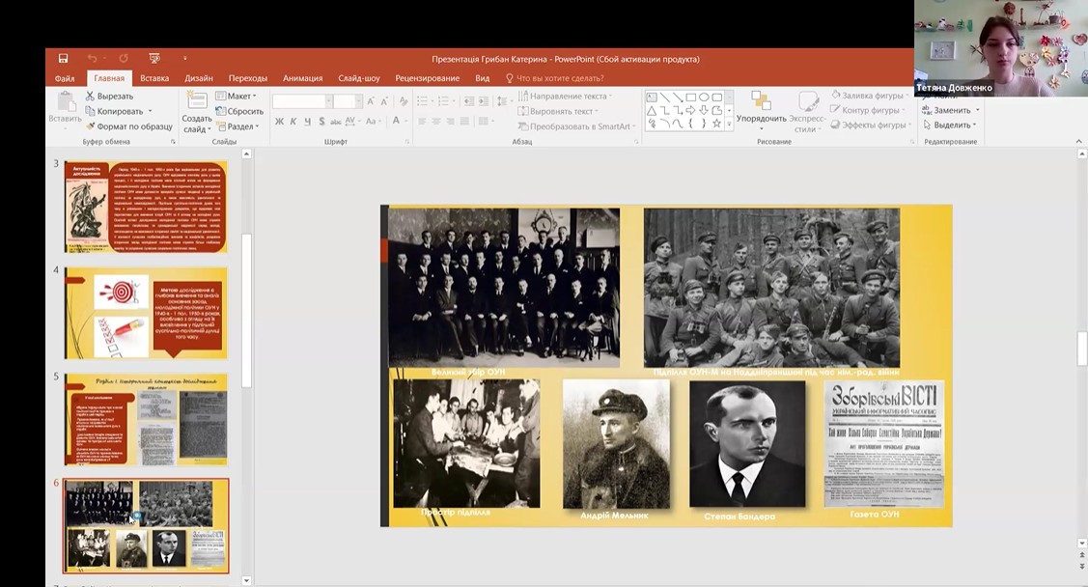Open the font size combo box
This screenshot has height=587, width=1088.
347,101
